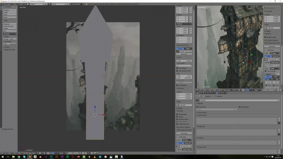Image resolution: width=283 pixels, height=159 pixels.
Task: Open Cycles Render engine dropdown
Action: (x=77, y=4)
